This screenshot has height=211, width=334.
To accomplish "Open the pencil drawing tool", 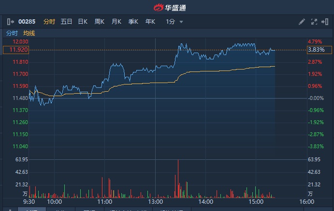I will 302,22.
